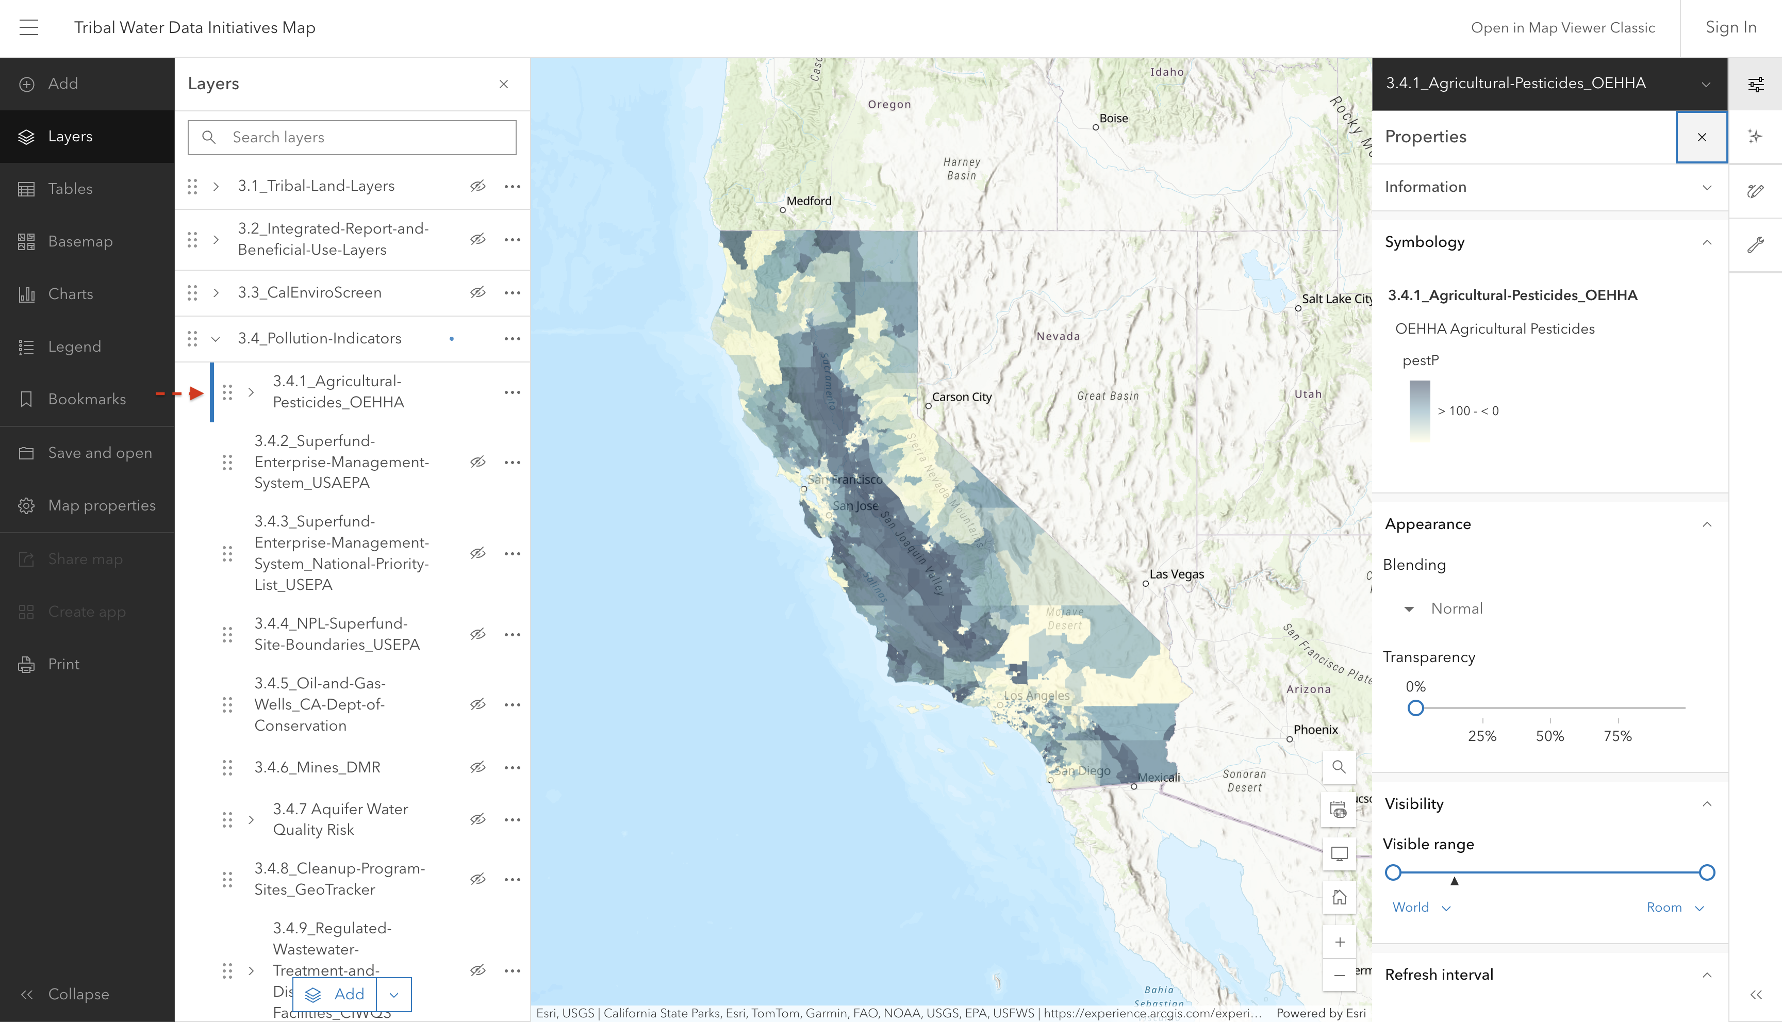This screenshot has height=1022, width=1782.
Task: Click Open in Map Viewer Classic link
Action: click(1563, 27)
